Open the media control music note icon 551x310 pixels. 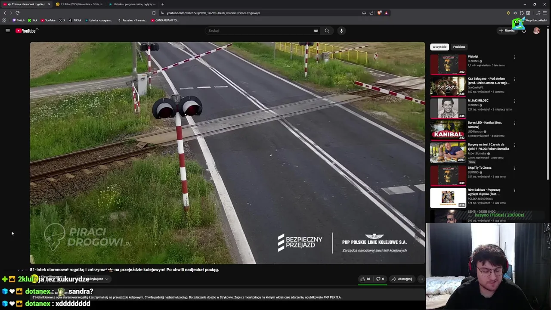538,13
